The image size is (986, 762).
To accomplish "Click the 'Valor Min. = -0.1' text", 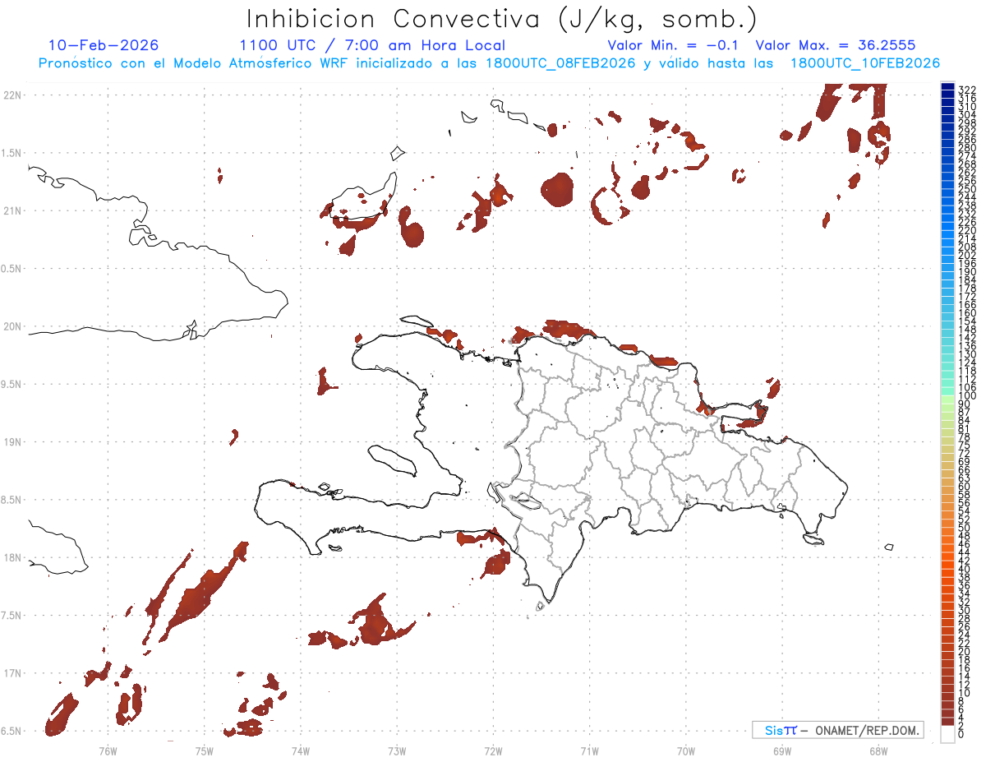I will [674, 45].
